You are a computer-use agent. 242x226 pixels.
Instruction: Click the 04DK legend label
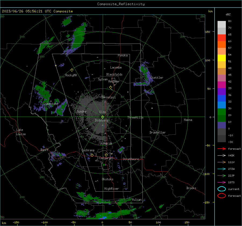(231, 156)
